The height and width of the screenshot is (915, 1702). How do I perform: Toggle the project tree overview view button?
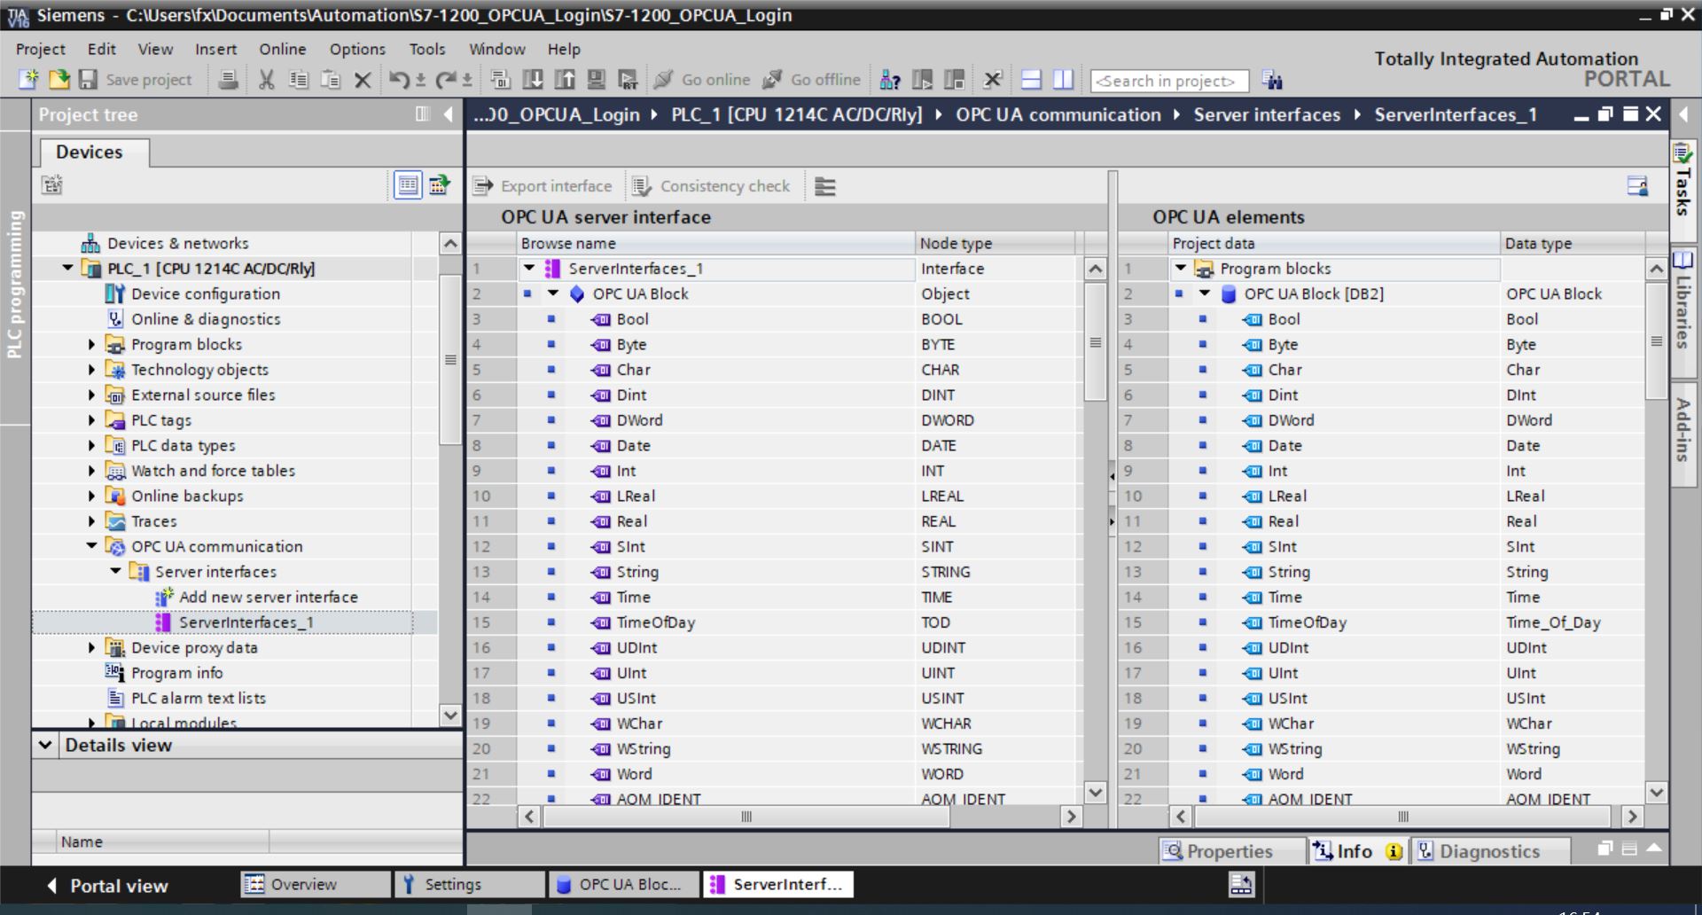click(408, 184)
